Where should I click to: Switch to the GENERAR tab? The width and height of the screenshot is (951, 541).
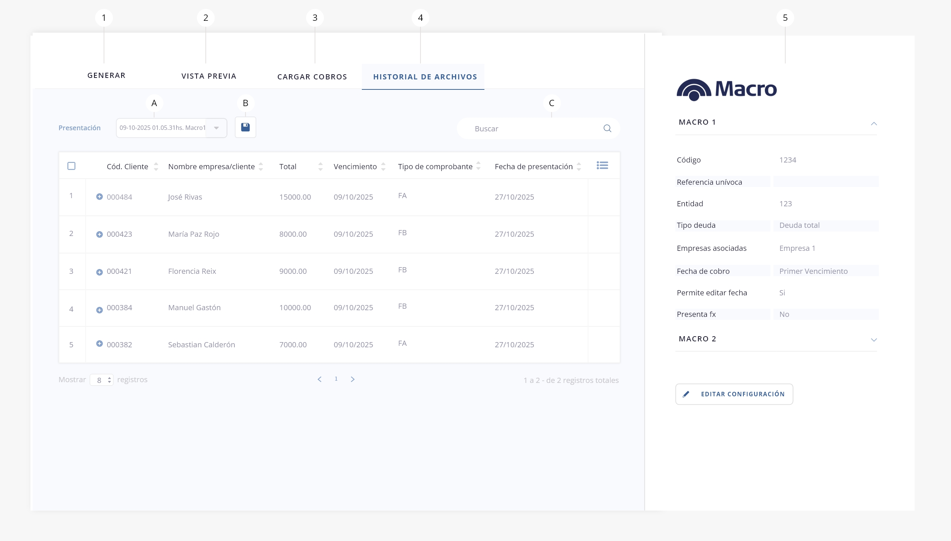pos(106,75)
